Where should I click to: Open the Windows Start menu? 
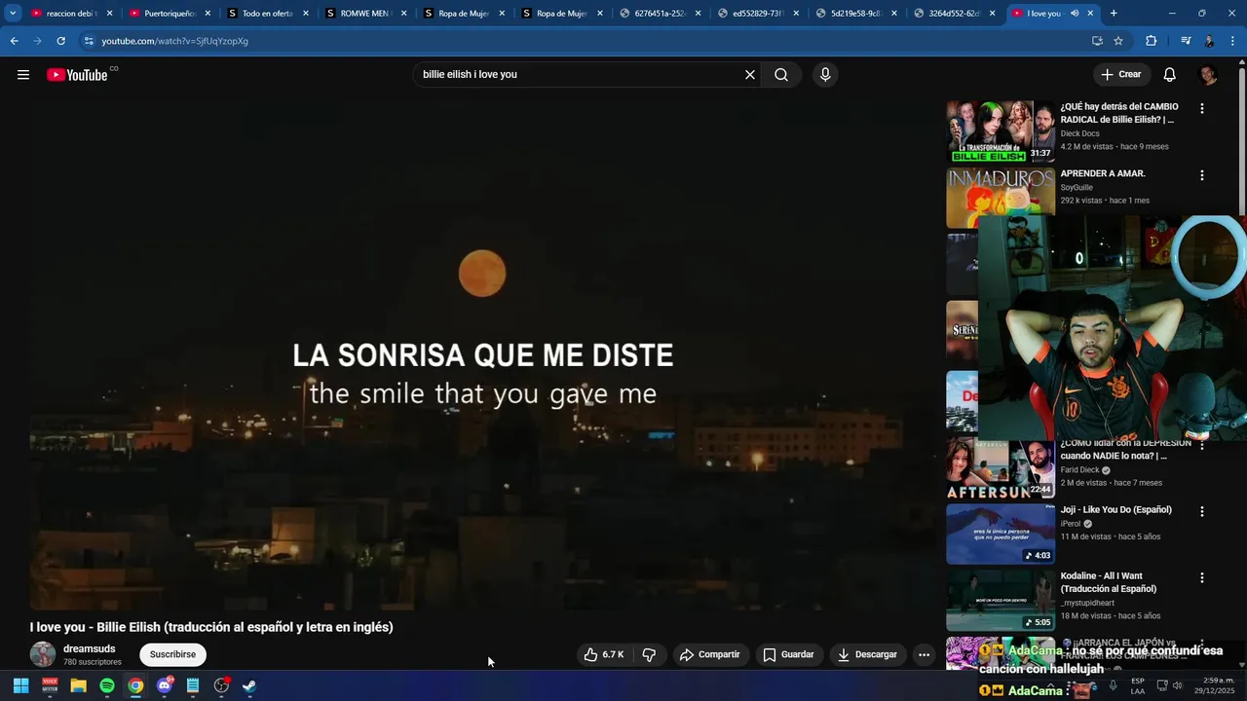20,686
